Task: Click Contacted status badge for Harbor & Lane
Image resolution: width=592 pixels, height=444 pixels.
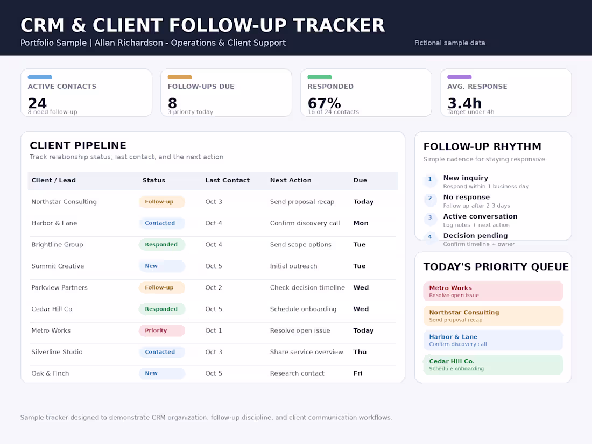Action: pyautogui.click(x=162, y=223)
